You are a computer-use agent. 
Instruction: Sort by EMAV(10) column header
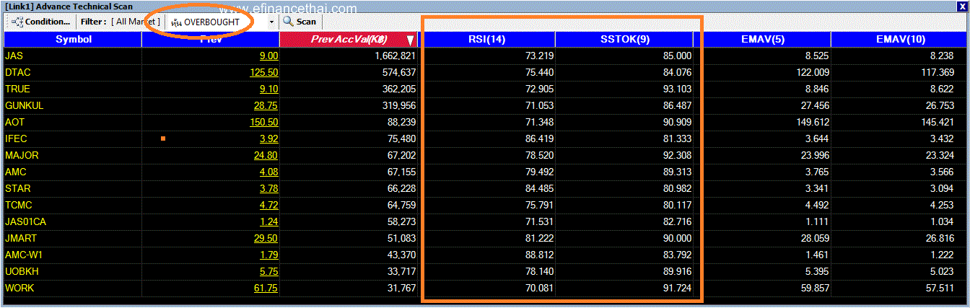899,39
